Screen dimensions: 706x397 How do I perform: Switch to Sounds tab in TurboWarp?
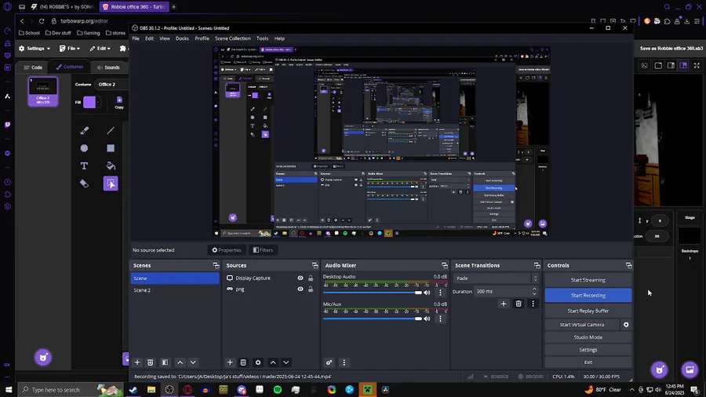(x=108, y=67)
